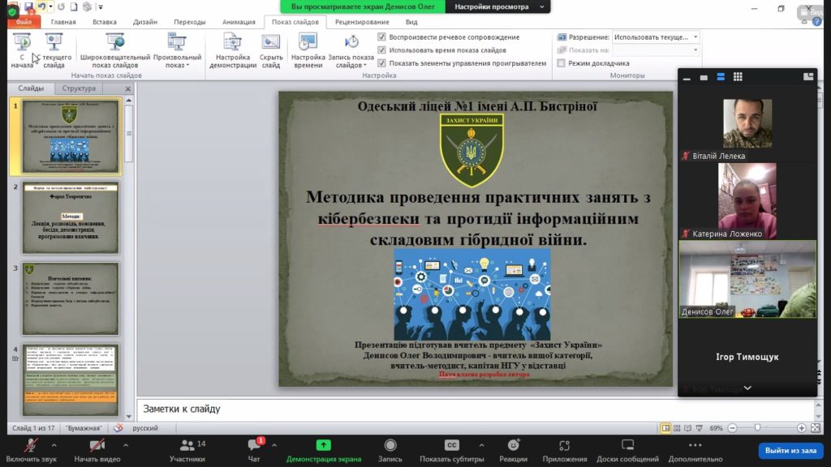Click the Запись record icon

coord(390,445)
